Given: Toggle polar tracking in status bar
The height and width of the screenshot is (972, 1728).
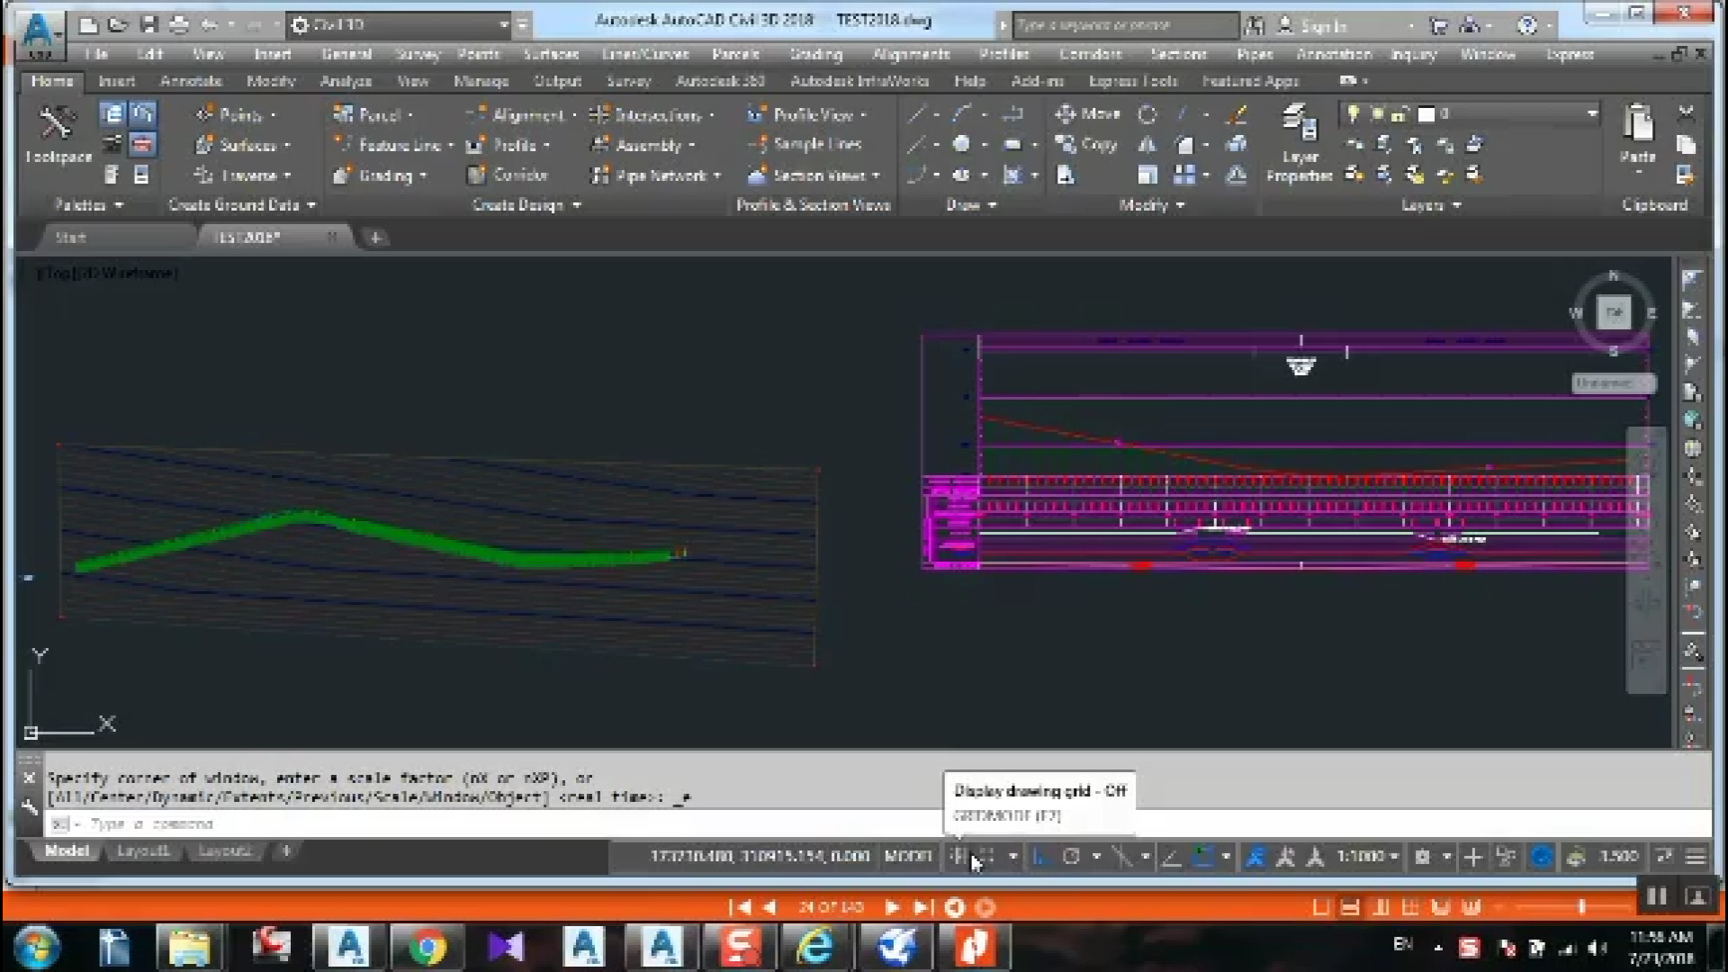Looking at the screenshot, I should coord(1071,857).
